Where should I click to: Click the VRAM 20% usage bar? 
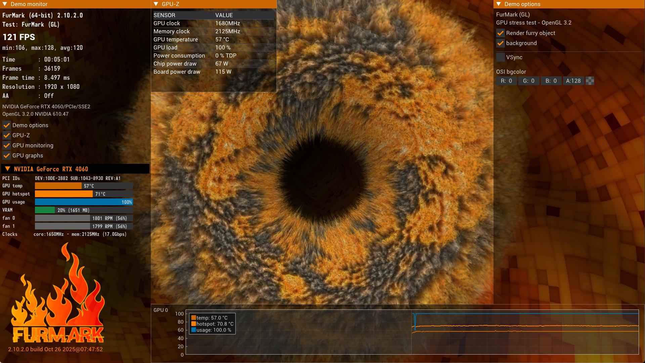coord(84,210)
